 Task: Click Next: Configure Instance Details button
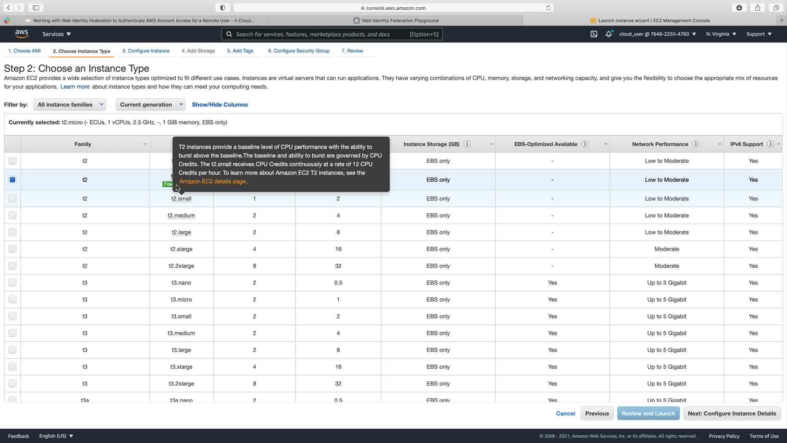pyautogui.click(x=731, y=413)
